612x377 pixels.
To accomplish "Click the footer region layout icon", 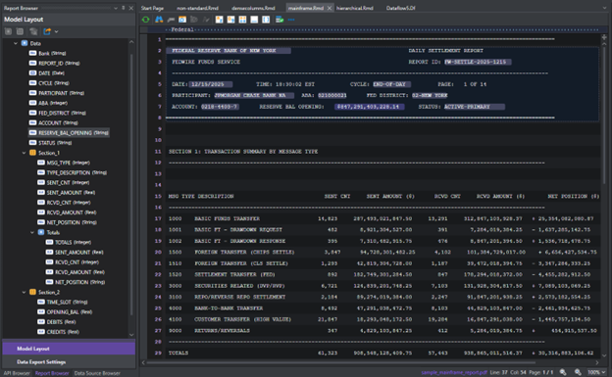I will coord(254,20).
